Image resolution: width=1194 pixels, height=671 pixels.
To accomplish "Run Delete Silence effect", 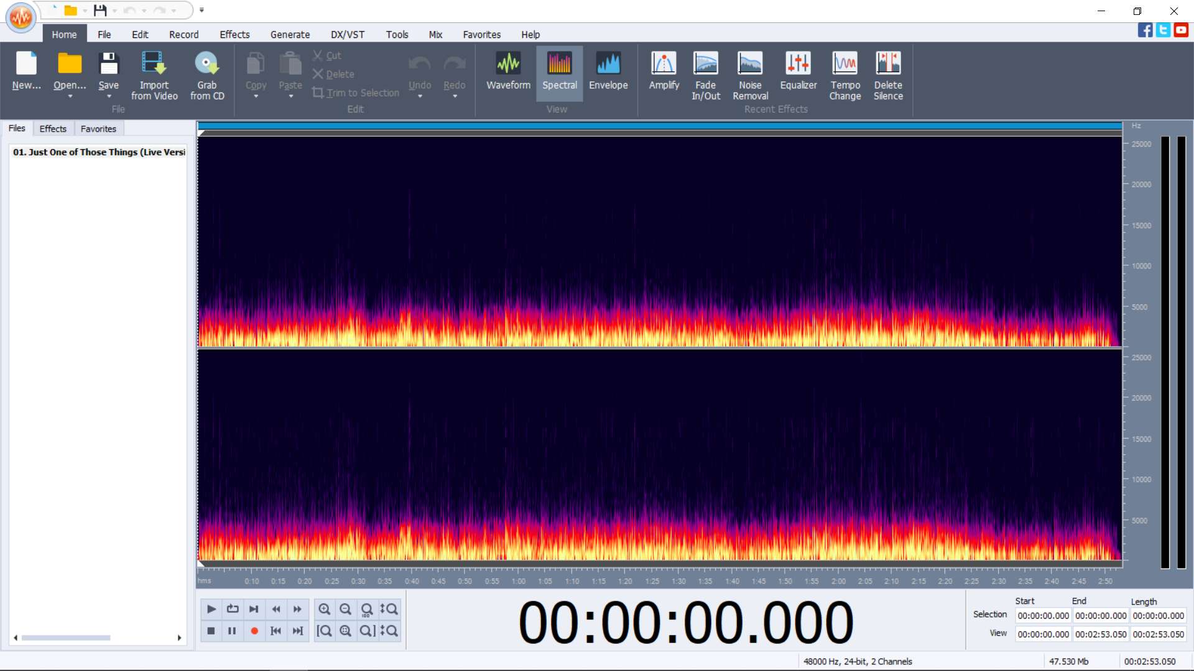I will 888,75.
